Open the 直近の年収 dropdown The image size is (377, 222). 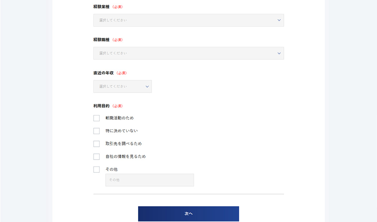click(x=122, y=86)
